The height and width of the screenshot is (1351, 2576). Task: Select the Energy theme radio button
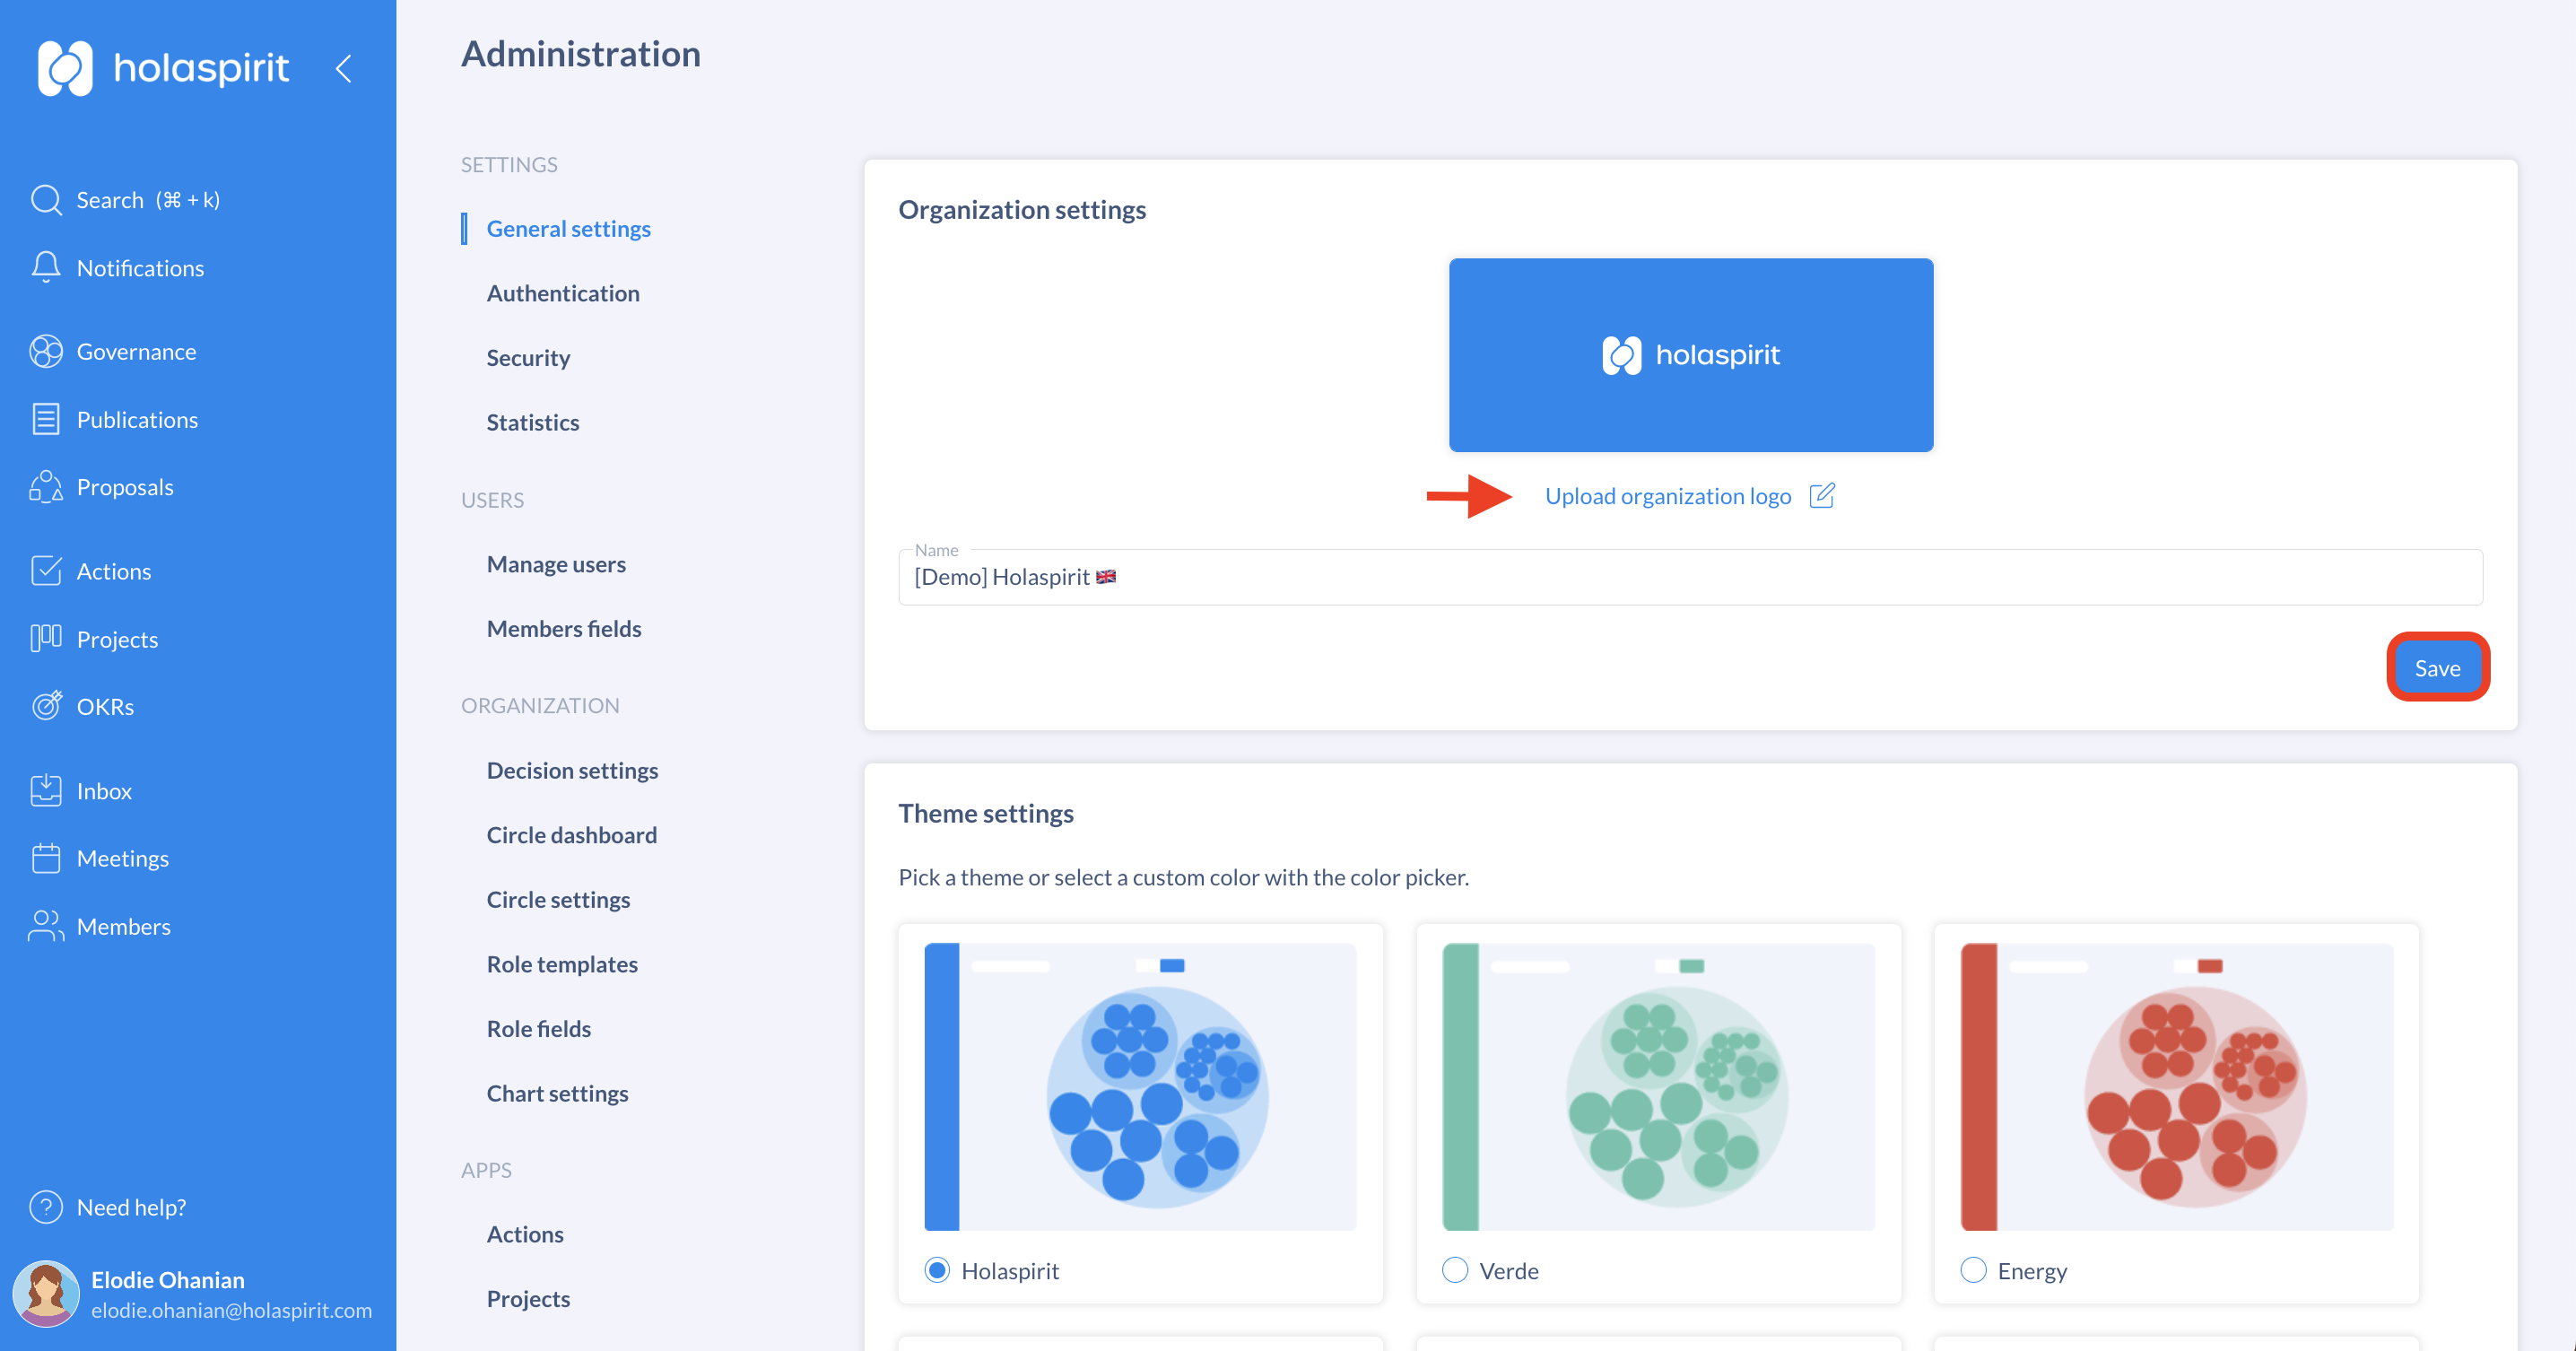1973,1270
